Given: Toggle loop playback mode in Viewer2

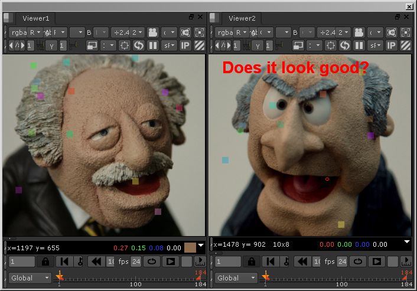Looking at the screenshot, I should click(358, 261).
